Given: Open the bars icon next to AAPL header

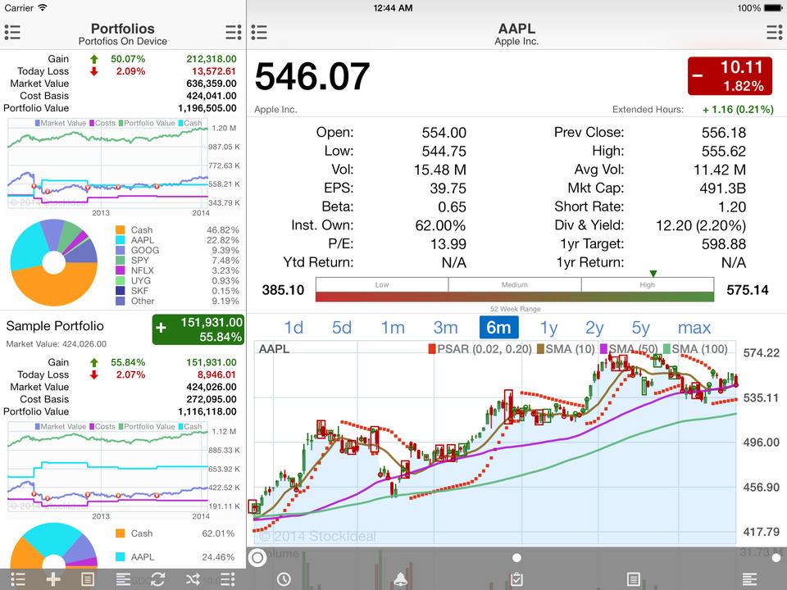Looking at the screenshot, I should click(x=259, y=32).
